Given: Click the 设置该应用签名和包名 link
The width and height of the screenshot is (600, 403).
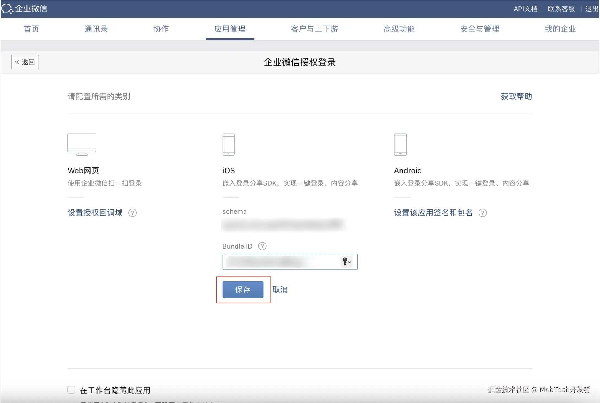Looking at the screenshot, I should click(x=433, y=213).
